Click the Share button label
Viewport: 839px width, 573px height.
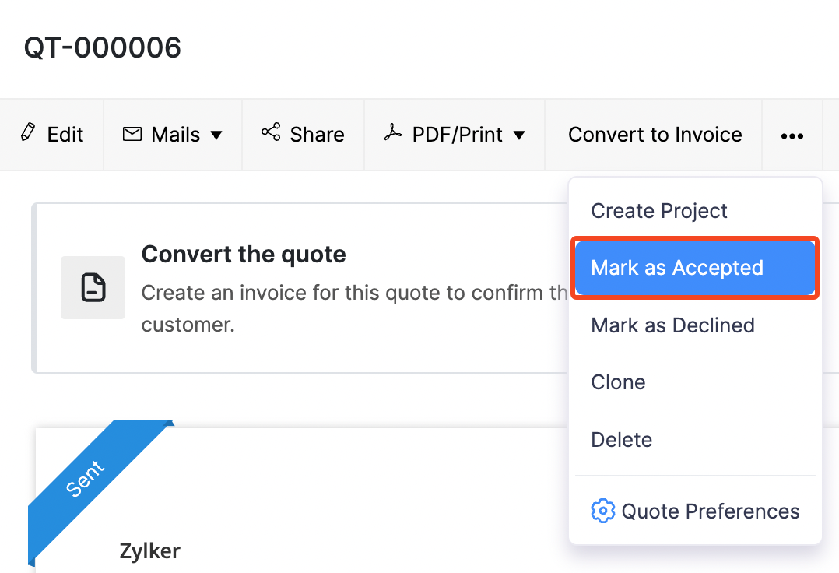click(317, 135)
